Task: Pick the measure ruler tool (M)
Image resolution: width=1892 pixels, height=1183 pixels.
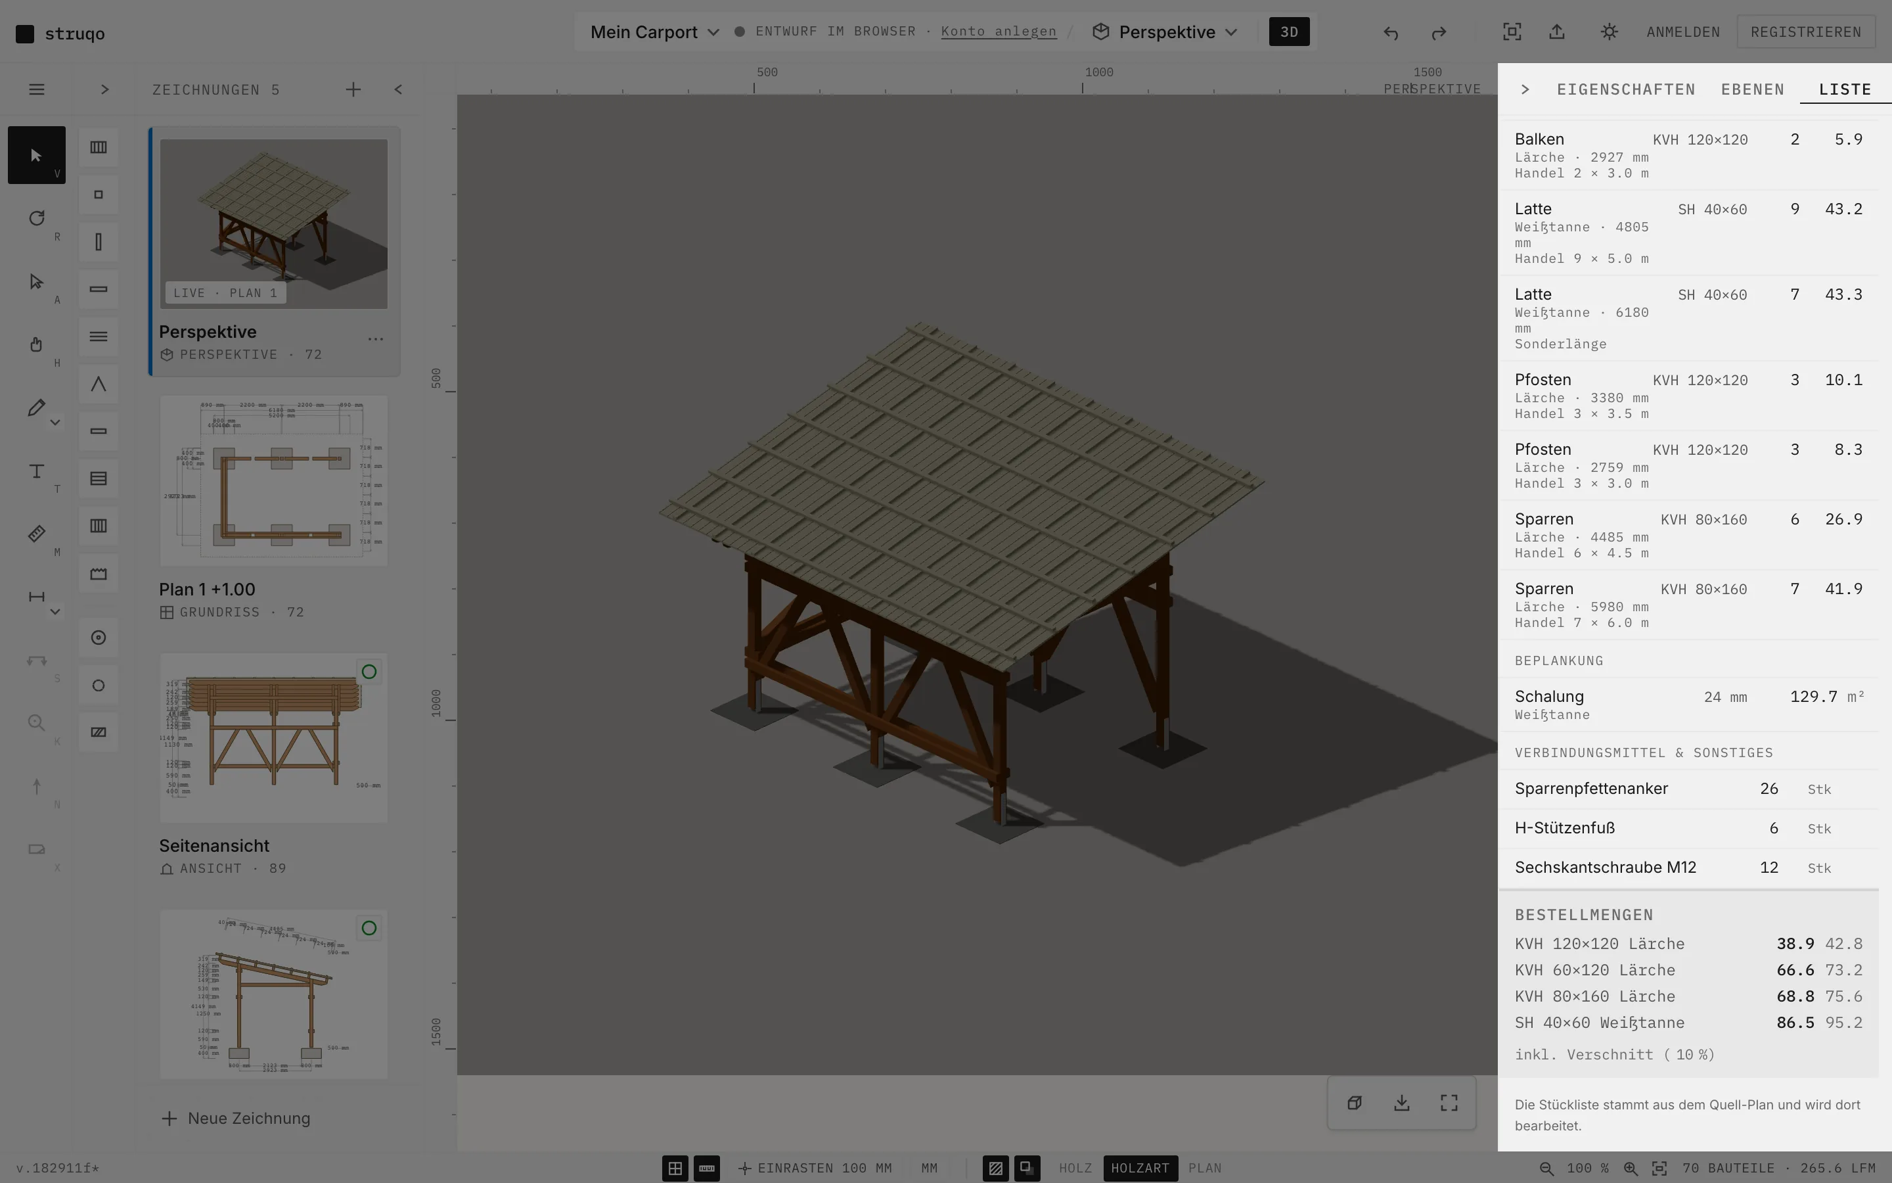Action: pos(36,534)
